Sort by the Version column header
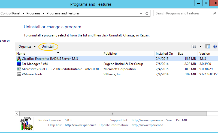The height and width of the screenshot is (133, 218). pyautogui.click(x=208, y=54)
